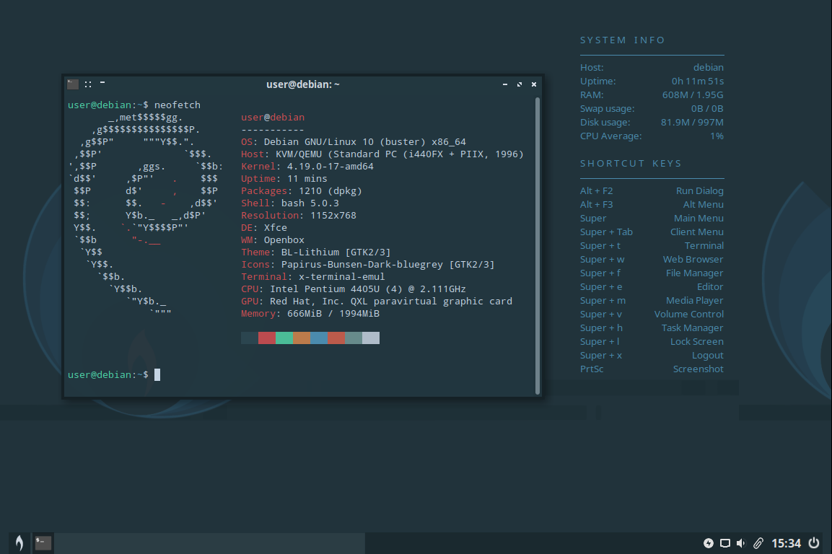
Task: Click the user@debian:~ titlebar to focus terminal
Action: tap(303, 84)
